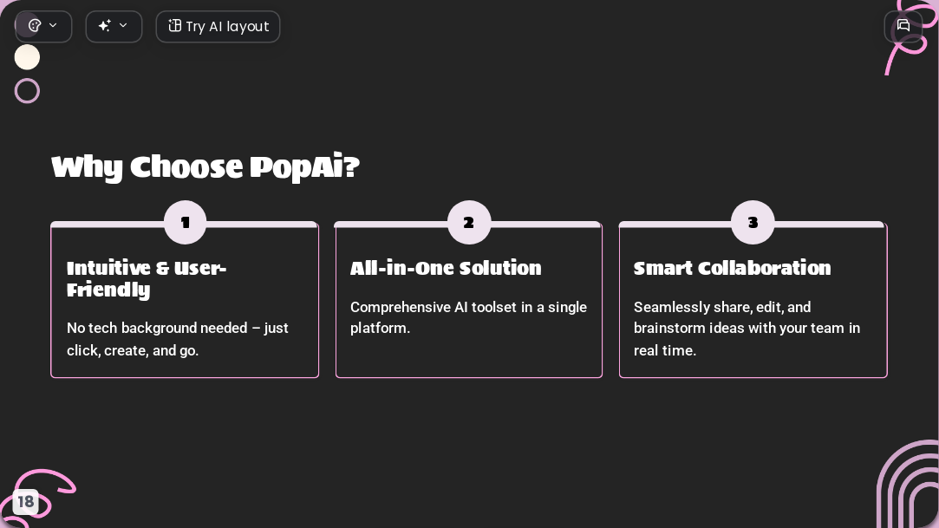Image resolution: width=939 pixels, height=528 pixels.
Task: Select the cream solid color circle
Action: [x=27, y=57]
